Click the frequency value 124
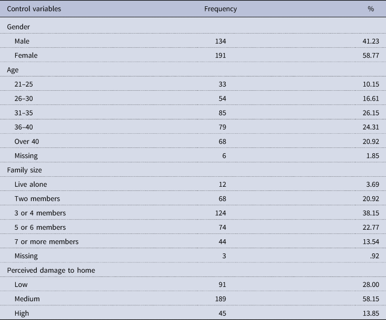386x320 pixels. (220, 213)
